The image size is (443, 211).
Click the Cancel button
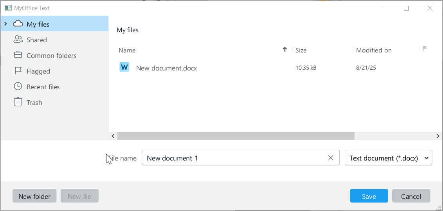tap(411, 196)
